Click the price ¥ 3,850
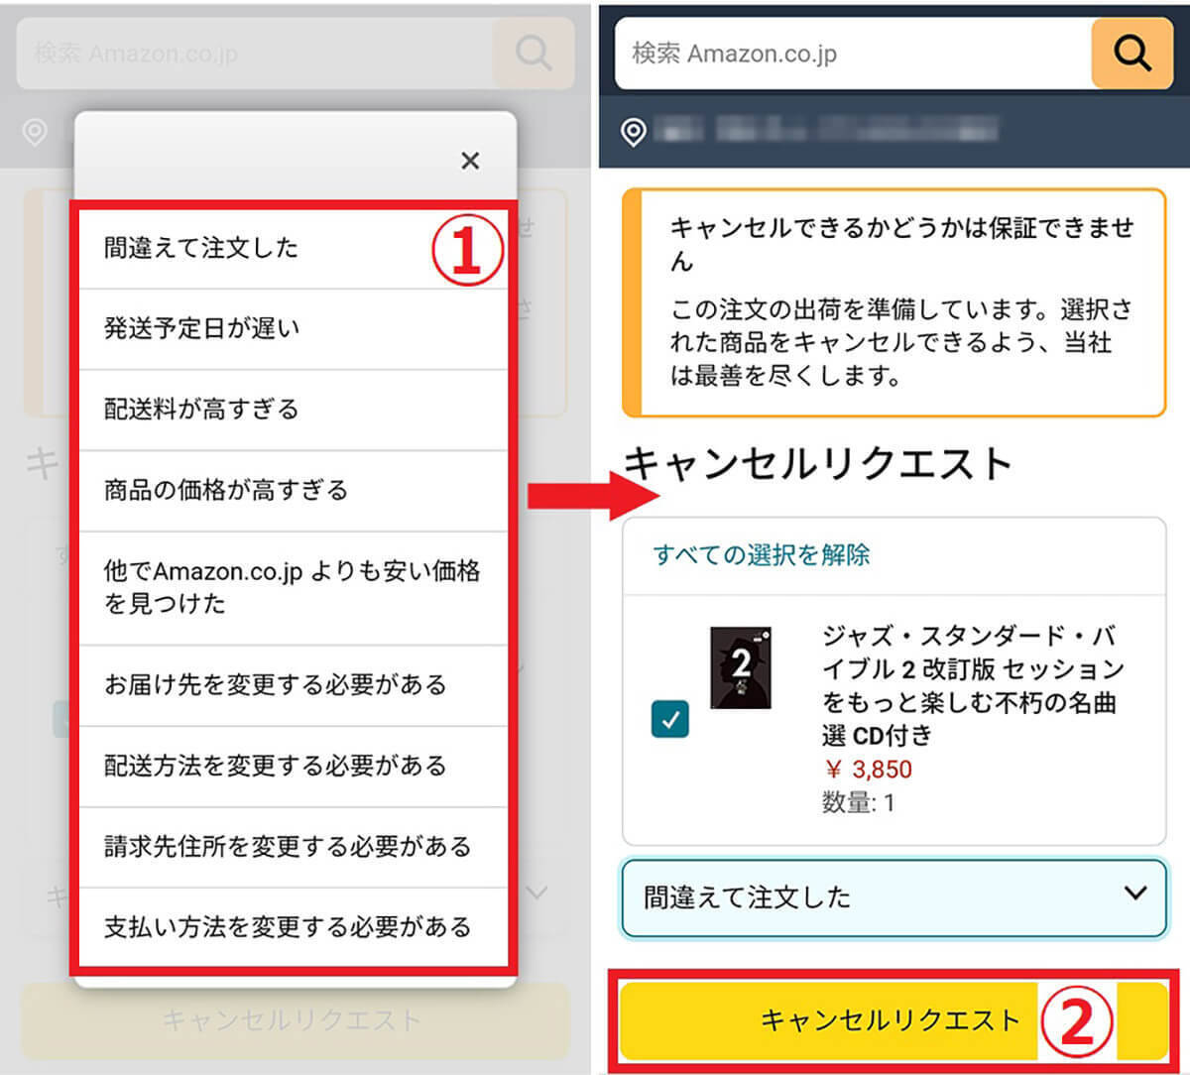1190x1075 pixels. click(868, 770)
